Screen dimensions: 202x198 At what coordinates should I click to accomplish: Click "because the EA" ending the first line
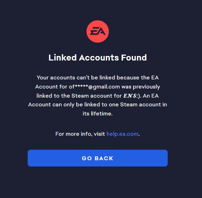click(138, 78)
